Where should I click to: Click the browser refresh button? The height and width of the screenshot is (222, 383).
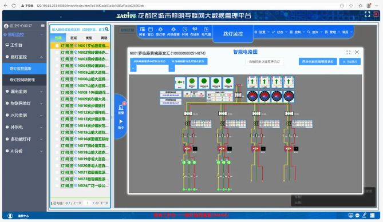[x=14, y=5]
